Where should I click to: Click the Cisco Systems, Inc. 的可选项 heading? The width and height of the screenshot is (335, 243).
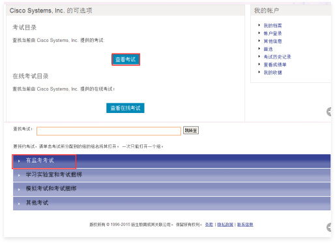[x=51, y=10]
